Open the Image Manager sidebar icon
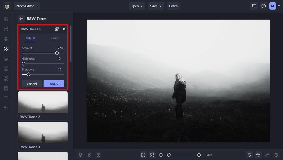This screenshot has height=160, width=283. click(6, 19)
